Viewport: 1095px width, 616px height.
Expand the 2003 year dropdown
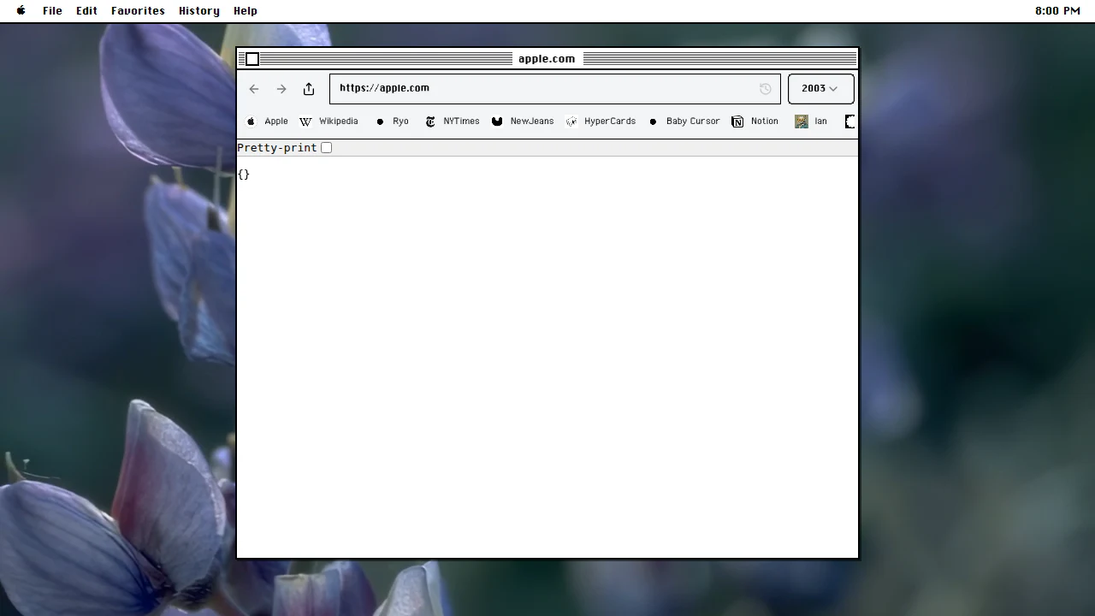[x=820, y=88]
